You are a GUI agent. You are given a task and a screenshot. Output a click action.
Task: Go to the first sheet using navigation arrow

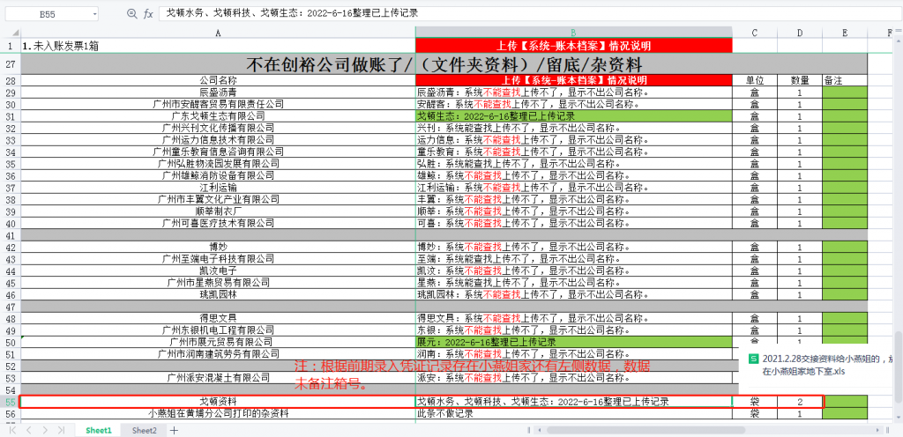coord(11,430)
